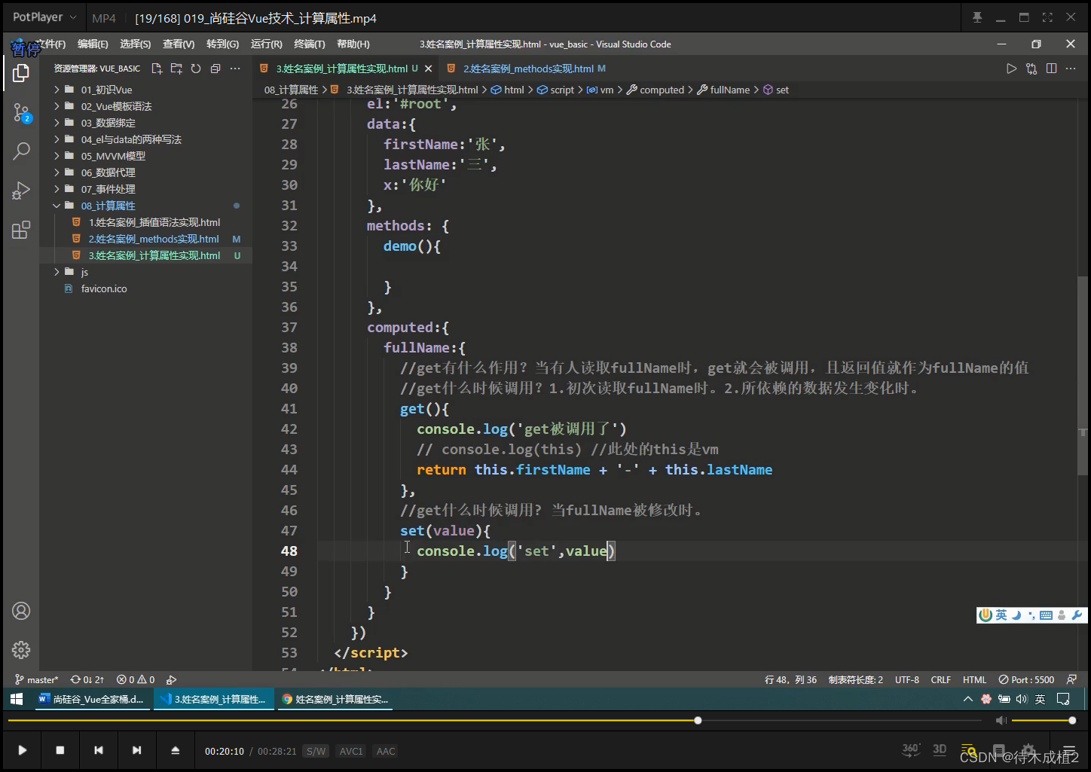Collapse all folders in explorer
1091x772 pixels.
[215, 69]
